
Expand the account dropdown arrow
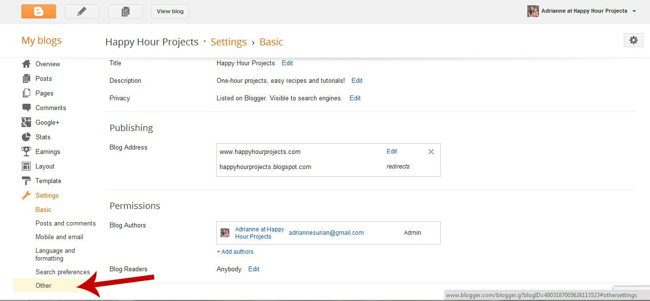click(x=634, y=11)
